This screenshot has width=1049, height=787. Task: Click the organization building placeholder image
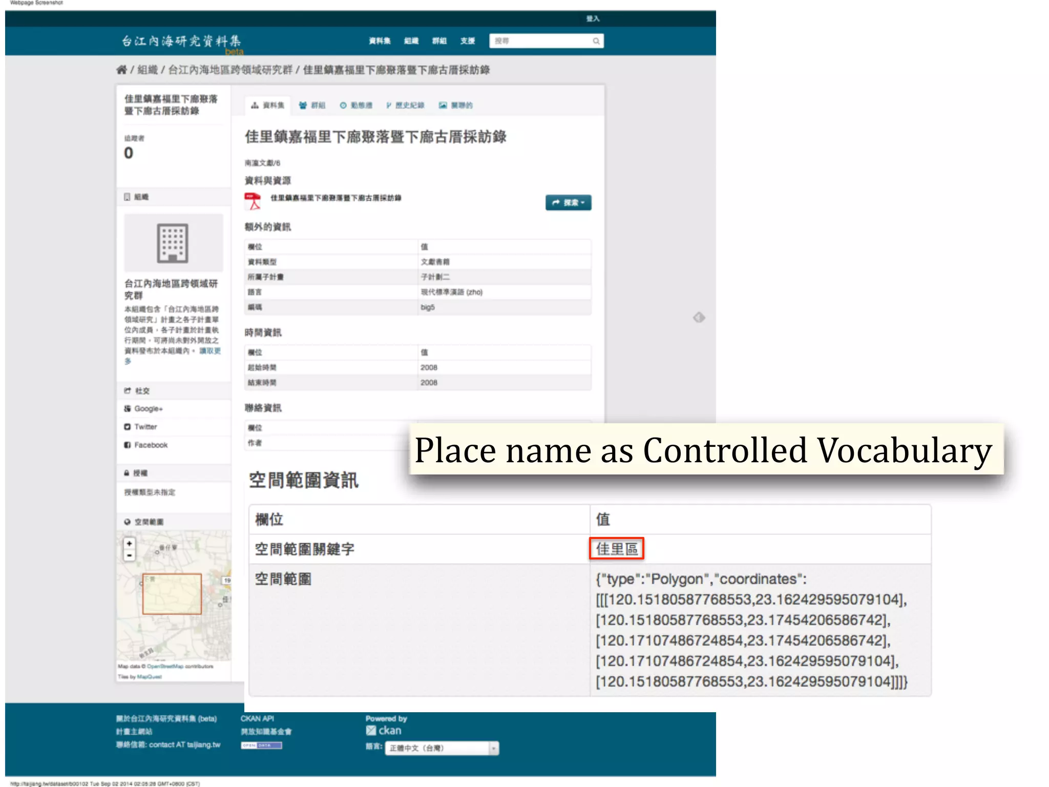(173, 243)
